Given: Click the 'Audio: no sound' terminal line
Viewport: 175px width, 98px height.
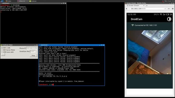Looking at the screenshot, I should [45, 73].
